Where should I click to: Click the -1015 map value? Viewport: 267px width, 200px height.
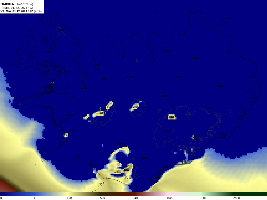(130, 77)
